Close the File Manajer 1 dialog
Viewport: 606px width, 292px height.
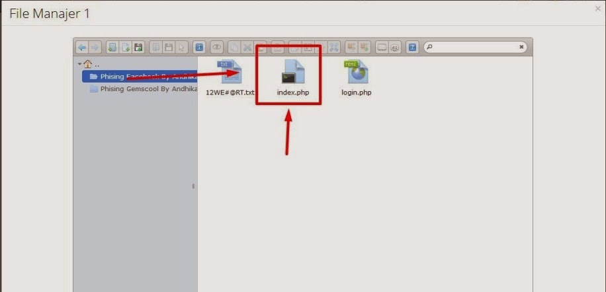point(598,9)
